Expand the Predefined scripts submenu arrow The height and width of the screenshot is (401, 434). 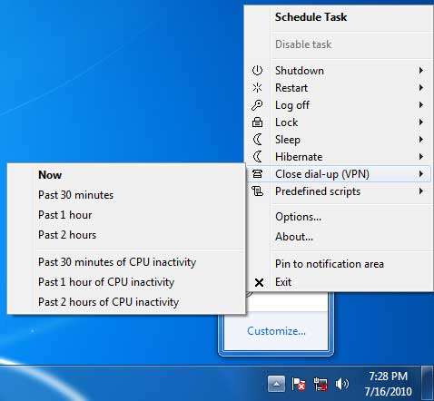tap(421, 191)
